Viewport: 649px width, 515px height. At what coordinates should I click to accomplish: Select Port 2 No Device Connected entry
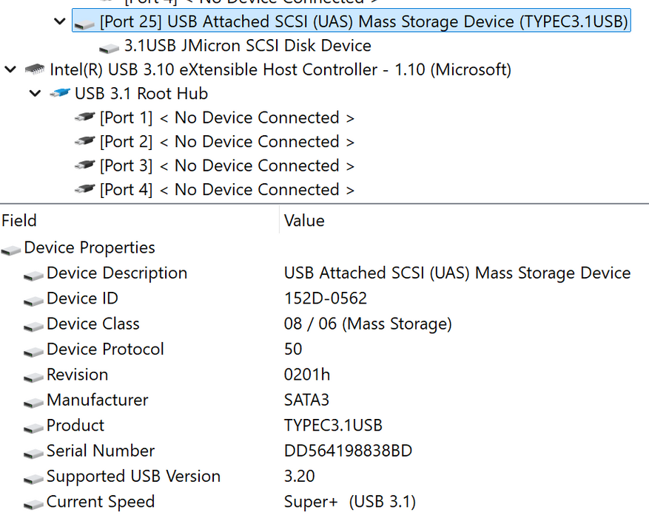pos(226,142)
